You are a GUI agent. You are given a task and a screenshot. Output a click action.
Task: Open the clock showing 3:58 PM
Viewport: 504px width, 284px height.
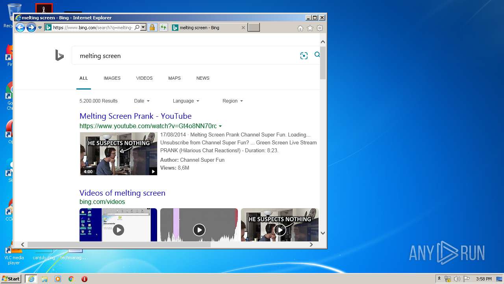484,279
